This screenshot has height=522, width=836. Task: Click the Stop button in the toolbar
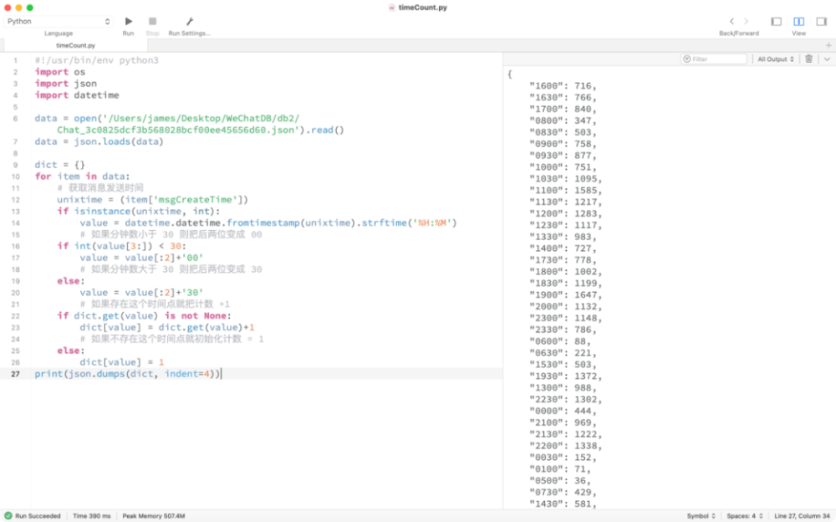152,22
